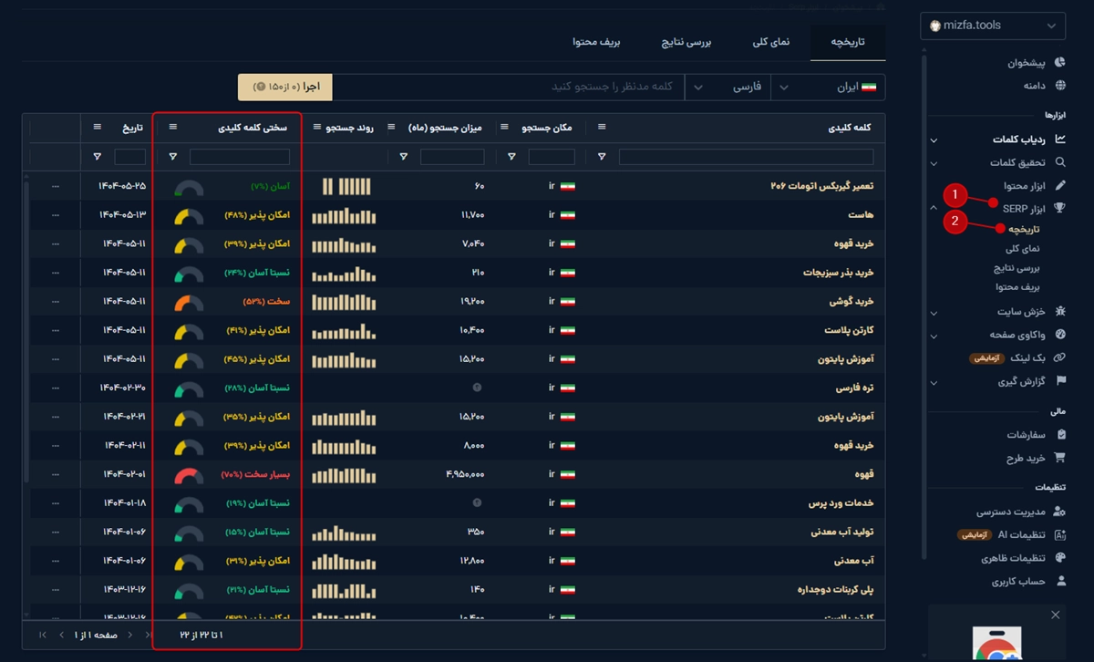Open the mizfa.tools workspace dropdown
This screenshot has width=1094, height=662.
(994, 26)
